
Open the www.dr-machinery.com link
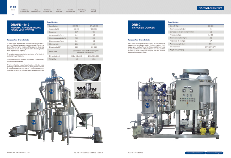click(x=215, y=153)
